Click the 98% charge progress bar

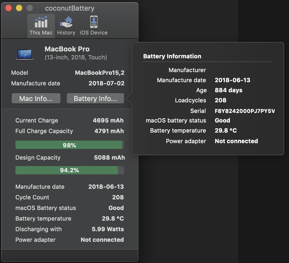(70, 145)
